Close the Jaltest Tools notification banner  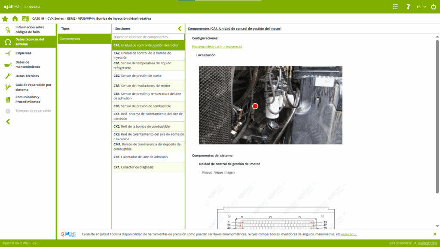tap(434, 234)
